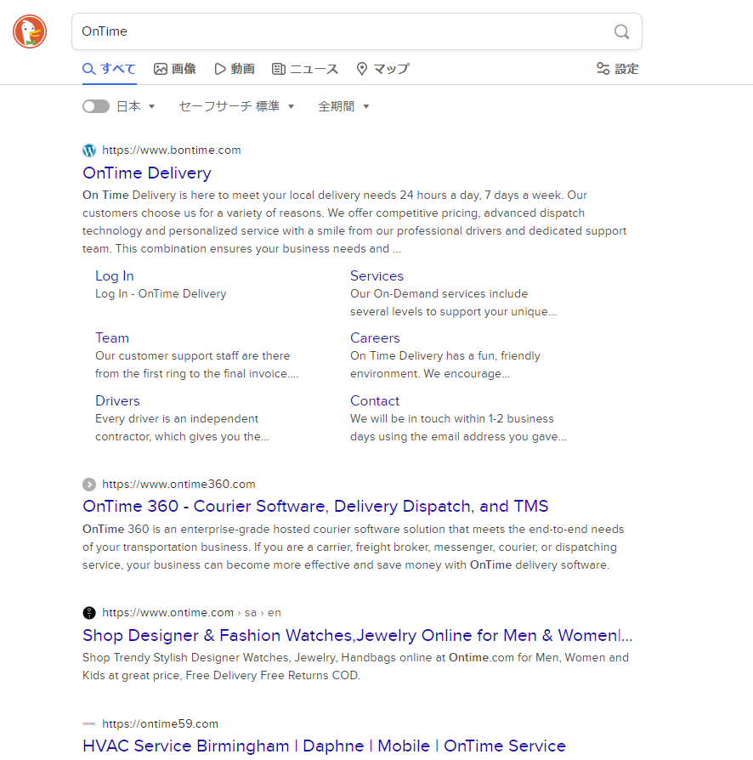Open Shop Designer & Fashion Watches result
753x760 pixels.
pos(358,635)
